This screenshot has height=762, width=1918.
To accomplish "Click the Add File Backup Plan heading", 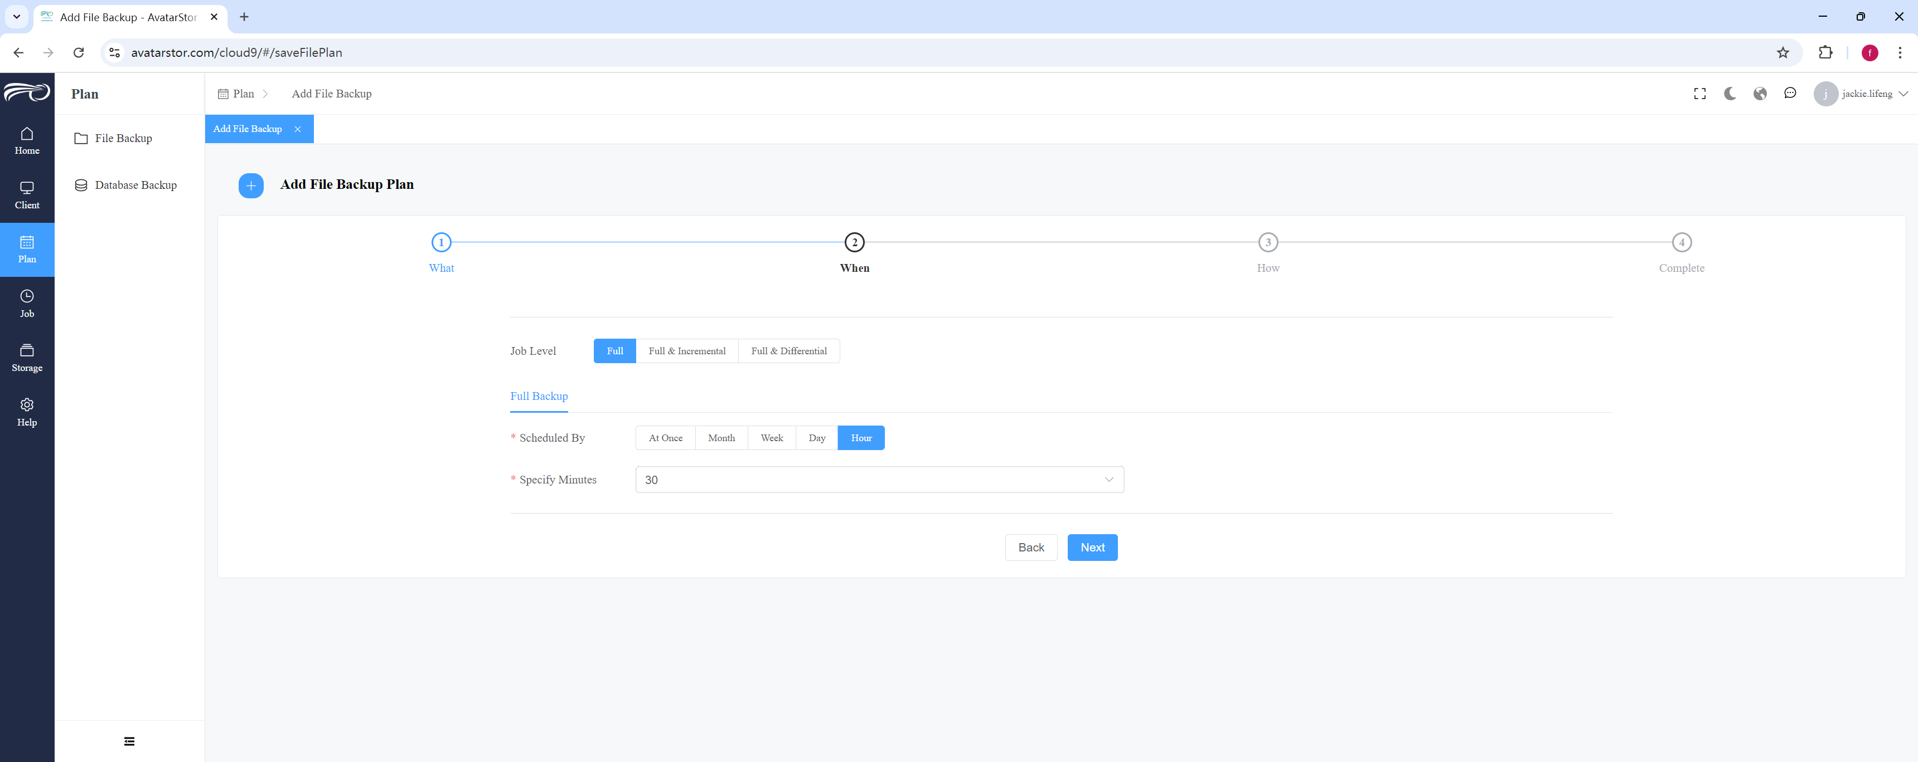I will (347, 184).
